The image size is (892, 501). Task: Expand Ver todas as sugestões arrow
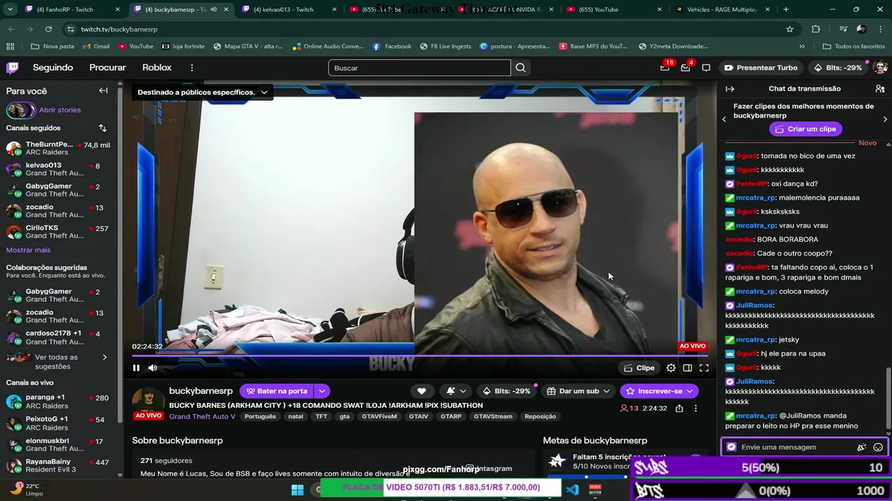[105, 358]
